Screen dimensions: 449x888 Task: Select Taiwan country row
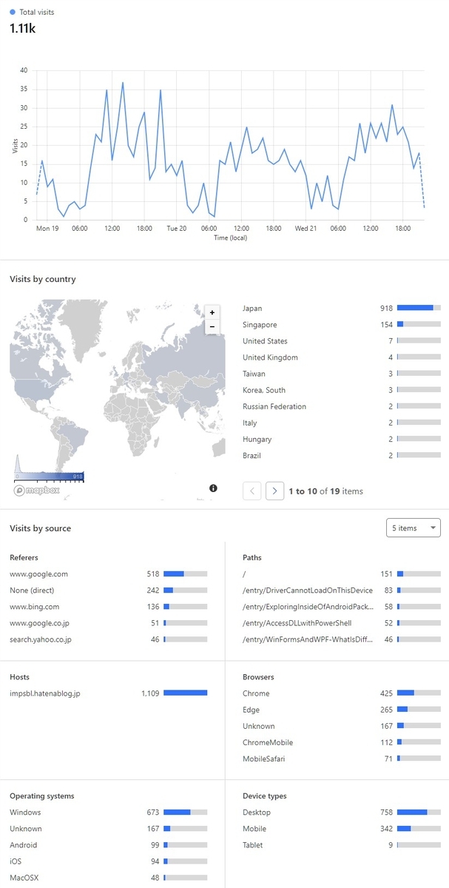342,374
